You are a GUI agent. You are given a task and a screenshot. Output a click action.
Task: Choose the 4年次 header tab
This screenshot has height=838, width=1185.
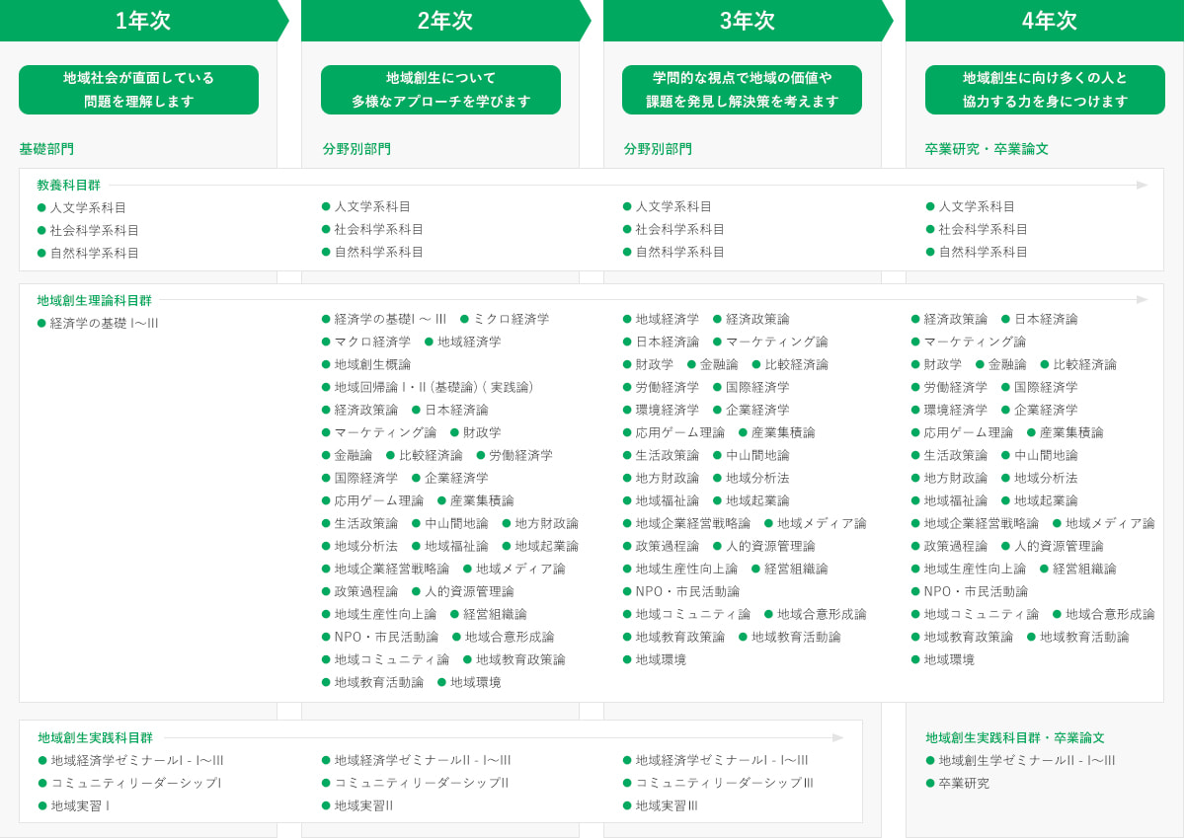click(1049, 21)
